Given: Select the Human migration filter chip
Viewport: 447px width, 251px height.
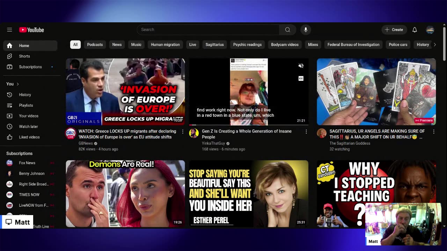Looking at the screenshot, I should click(x=165, y=45).
